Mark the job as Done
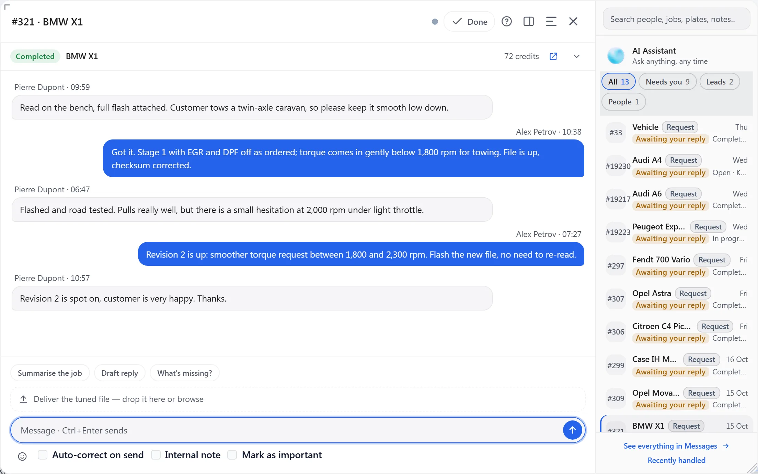 click(x=469, y=22)
